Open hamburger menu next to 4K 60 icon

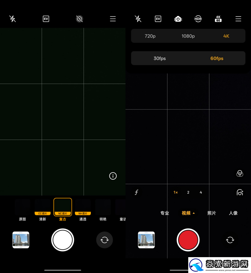click(x=238, y=19)
